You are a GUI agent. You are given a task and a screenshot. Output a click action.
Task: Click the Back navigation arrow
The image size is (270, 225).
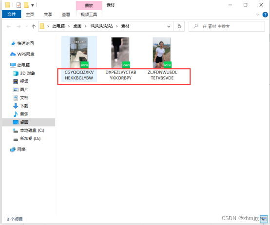(8, 26)
